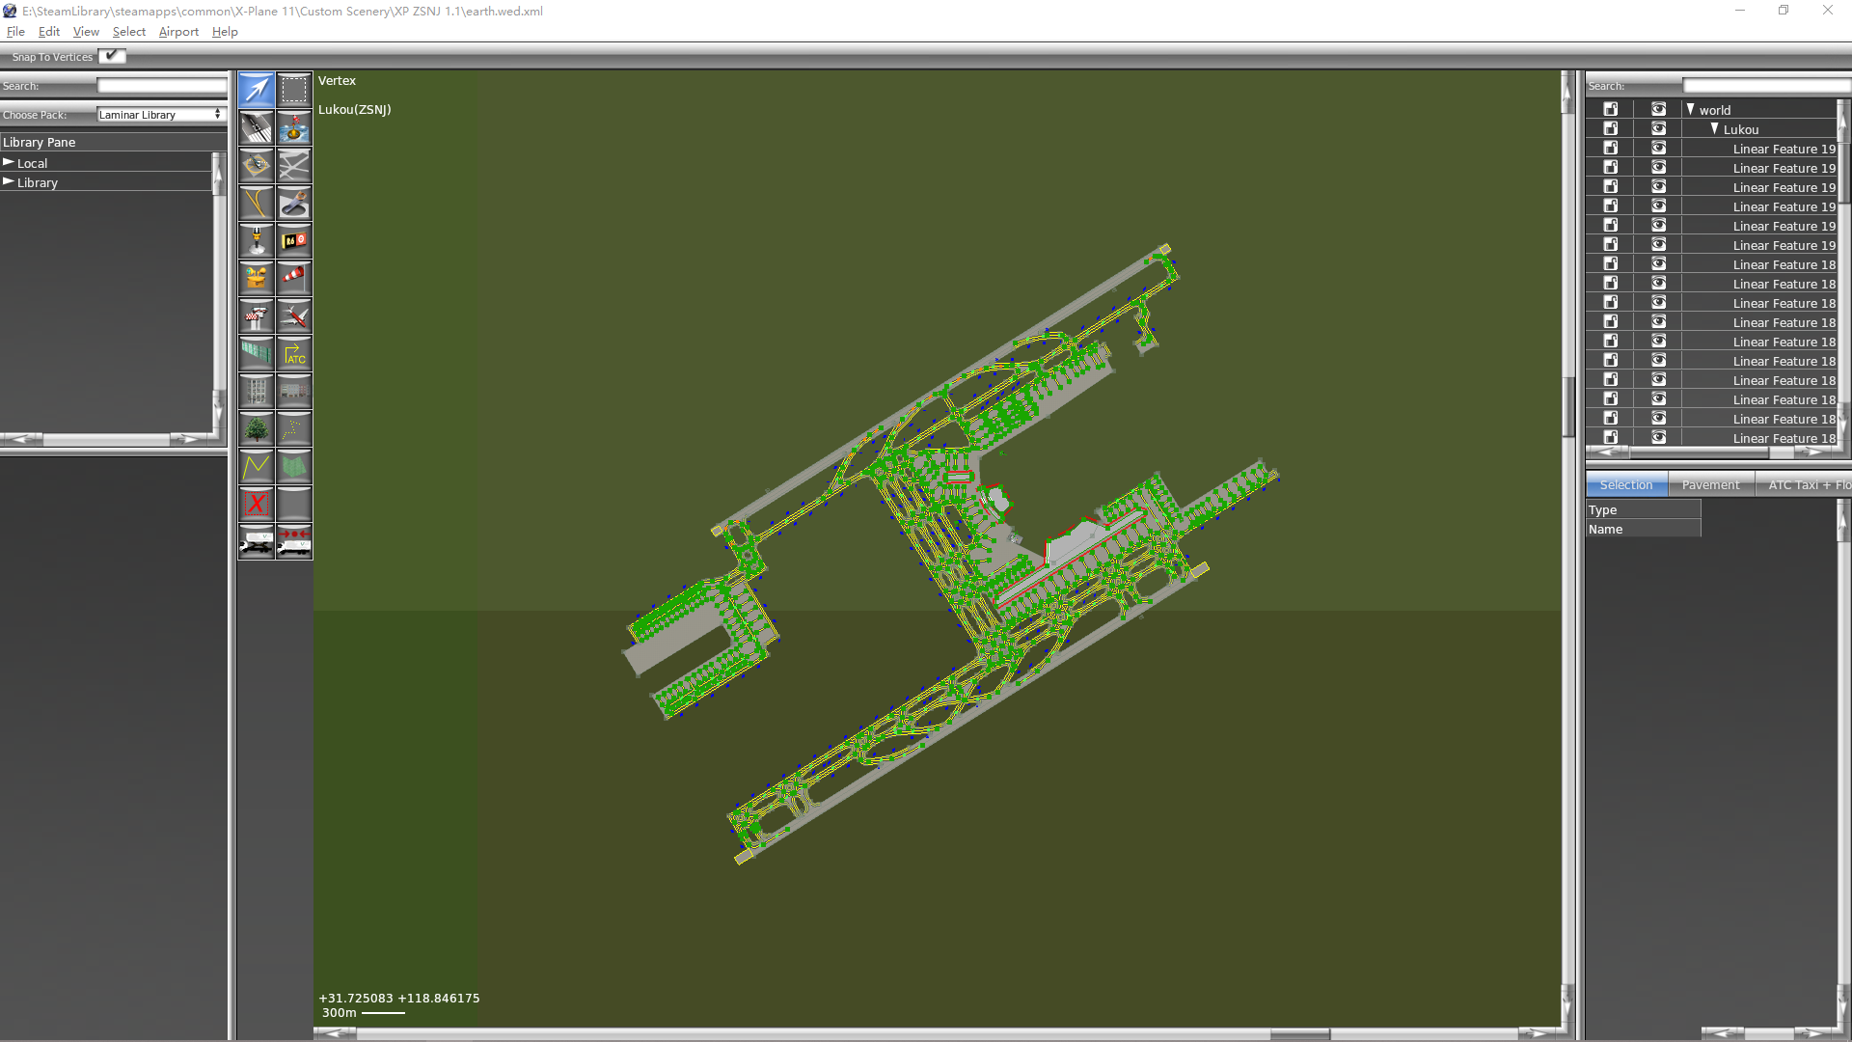This screenshot has width=1852, height=1042.
Task: Choose the Taxi Sign tool
Action: tap(294, 240)
